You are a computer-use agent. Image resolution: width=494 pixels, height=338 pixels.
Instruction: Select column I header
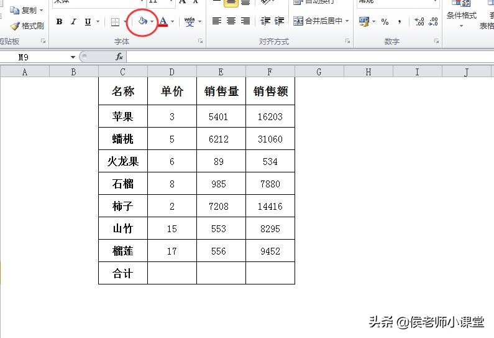[x=418, y=72]
